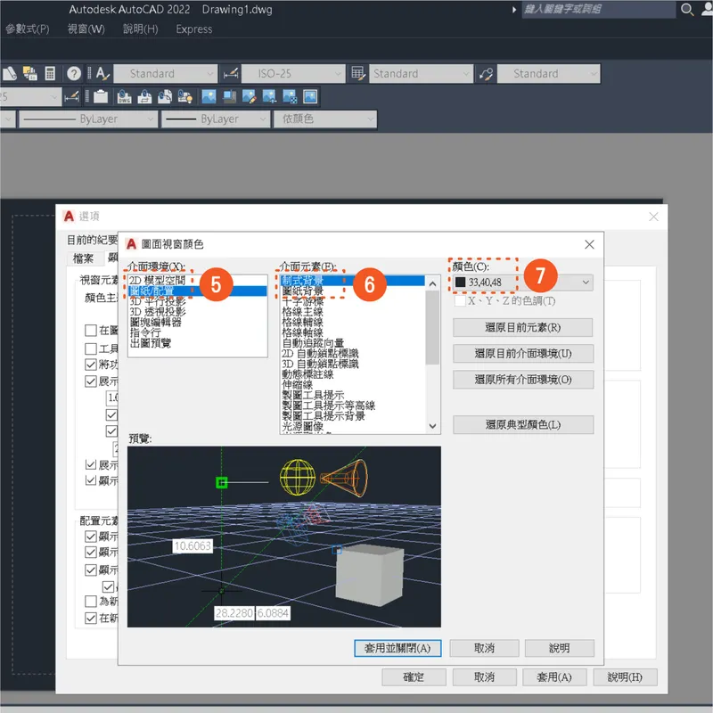Viewport: 713px width, 713px height.
Task: Click the xref bind icon
Action: click(x=165, y=96)
